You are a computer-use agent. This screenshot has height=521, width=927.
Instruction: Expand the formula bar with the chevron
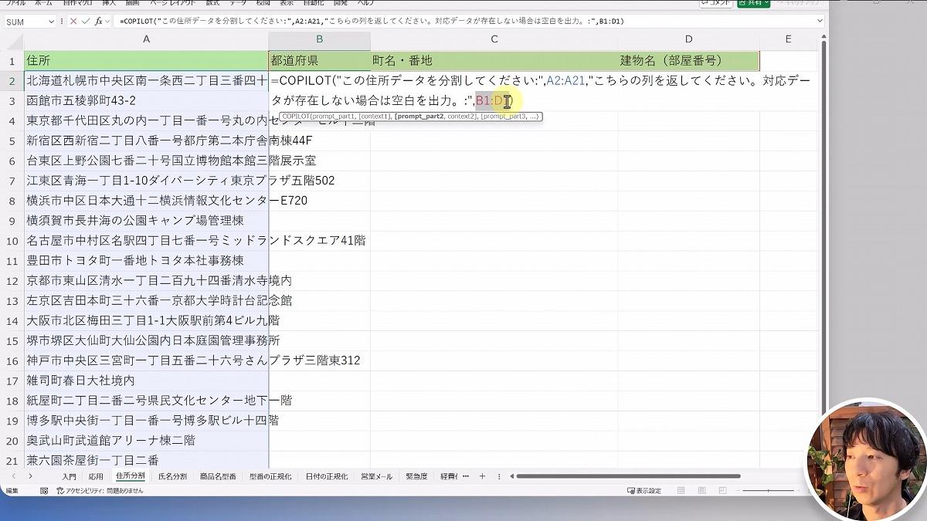[818, 22]
